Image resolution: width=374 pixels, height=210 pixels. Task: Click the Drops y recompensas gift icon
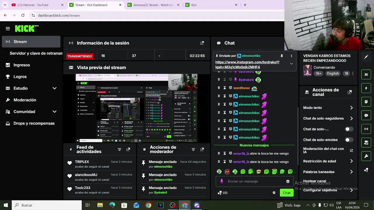tap(8, 123)
